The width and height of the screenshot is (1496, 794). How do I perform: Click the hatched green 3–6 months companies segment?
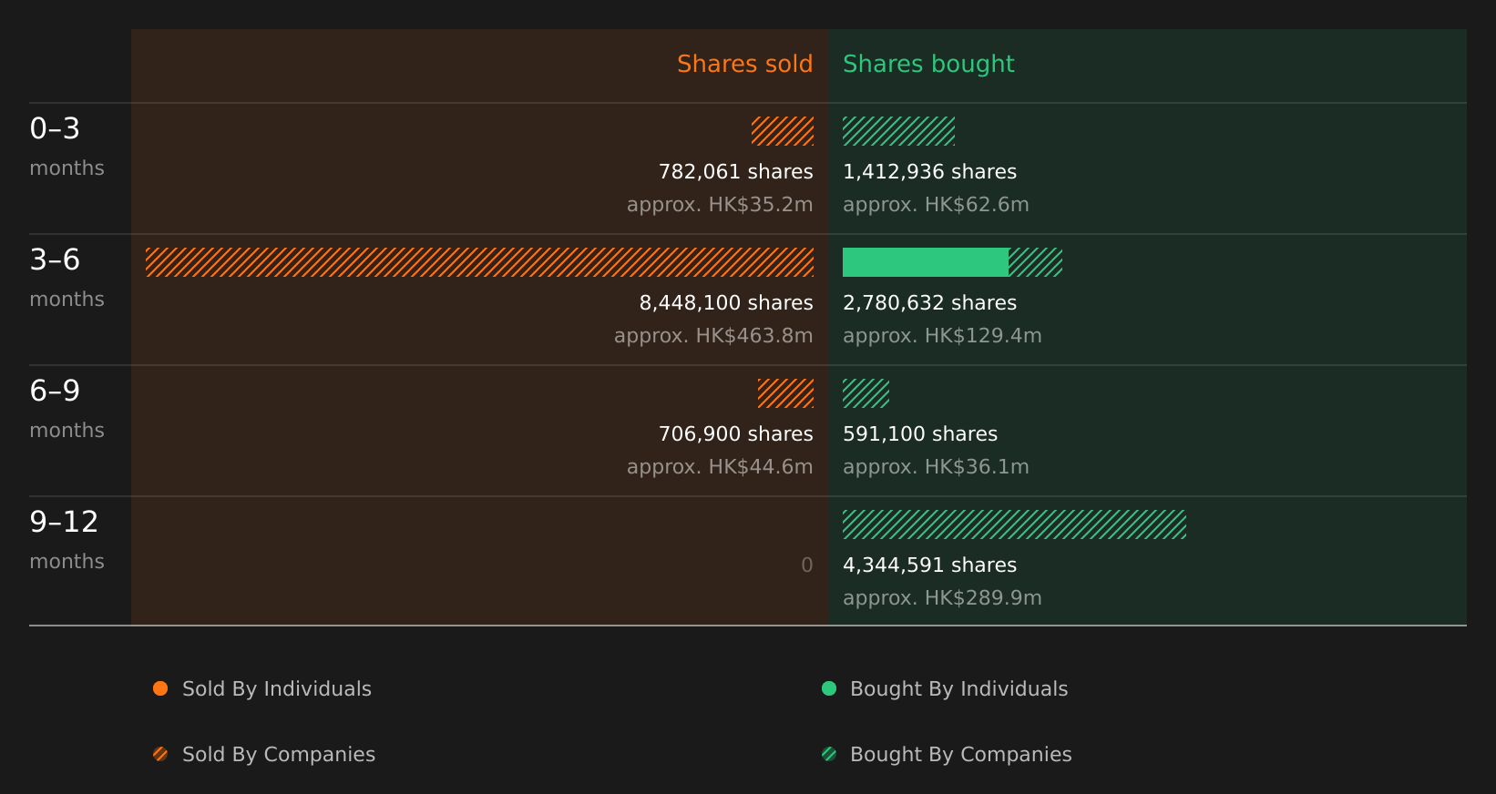(1035, 262)
